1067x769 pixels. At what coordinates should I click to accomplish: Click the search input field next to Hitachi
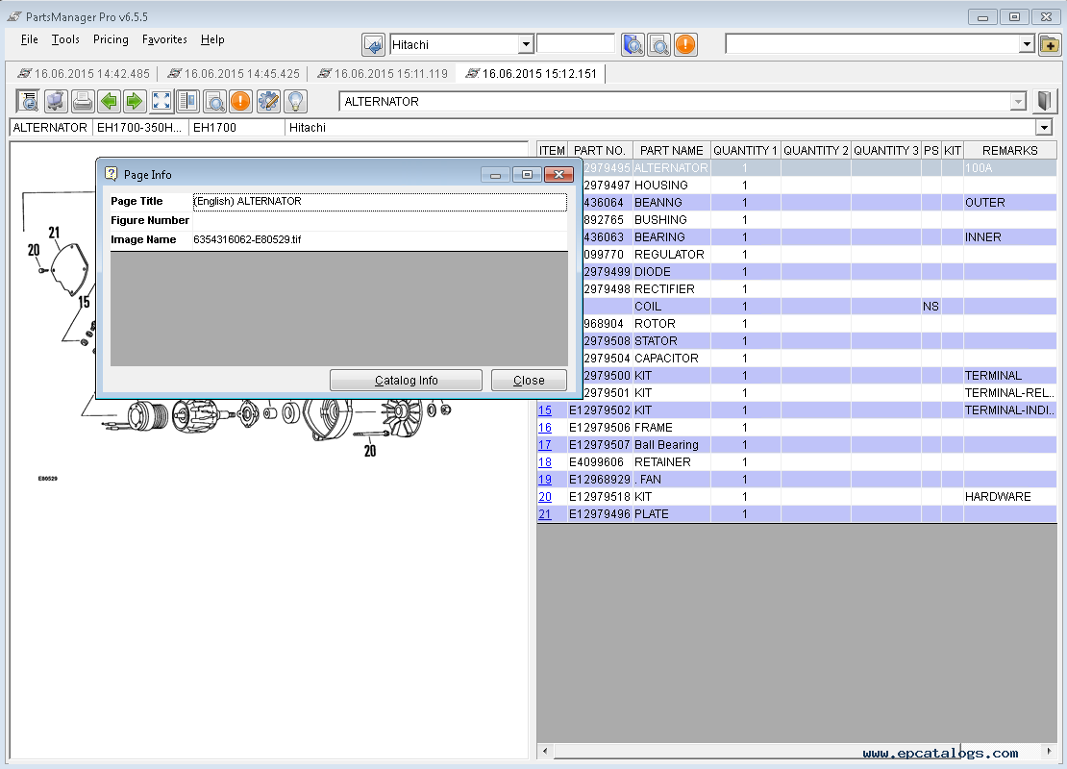[x=575, y=44]
